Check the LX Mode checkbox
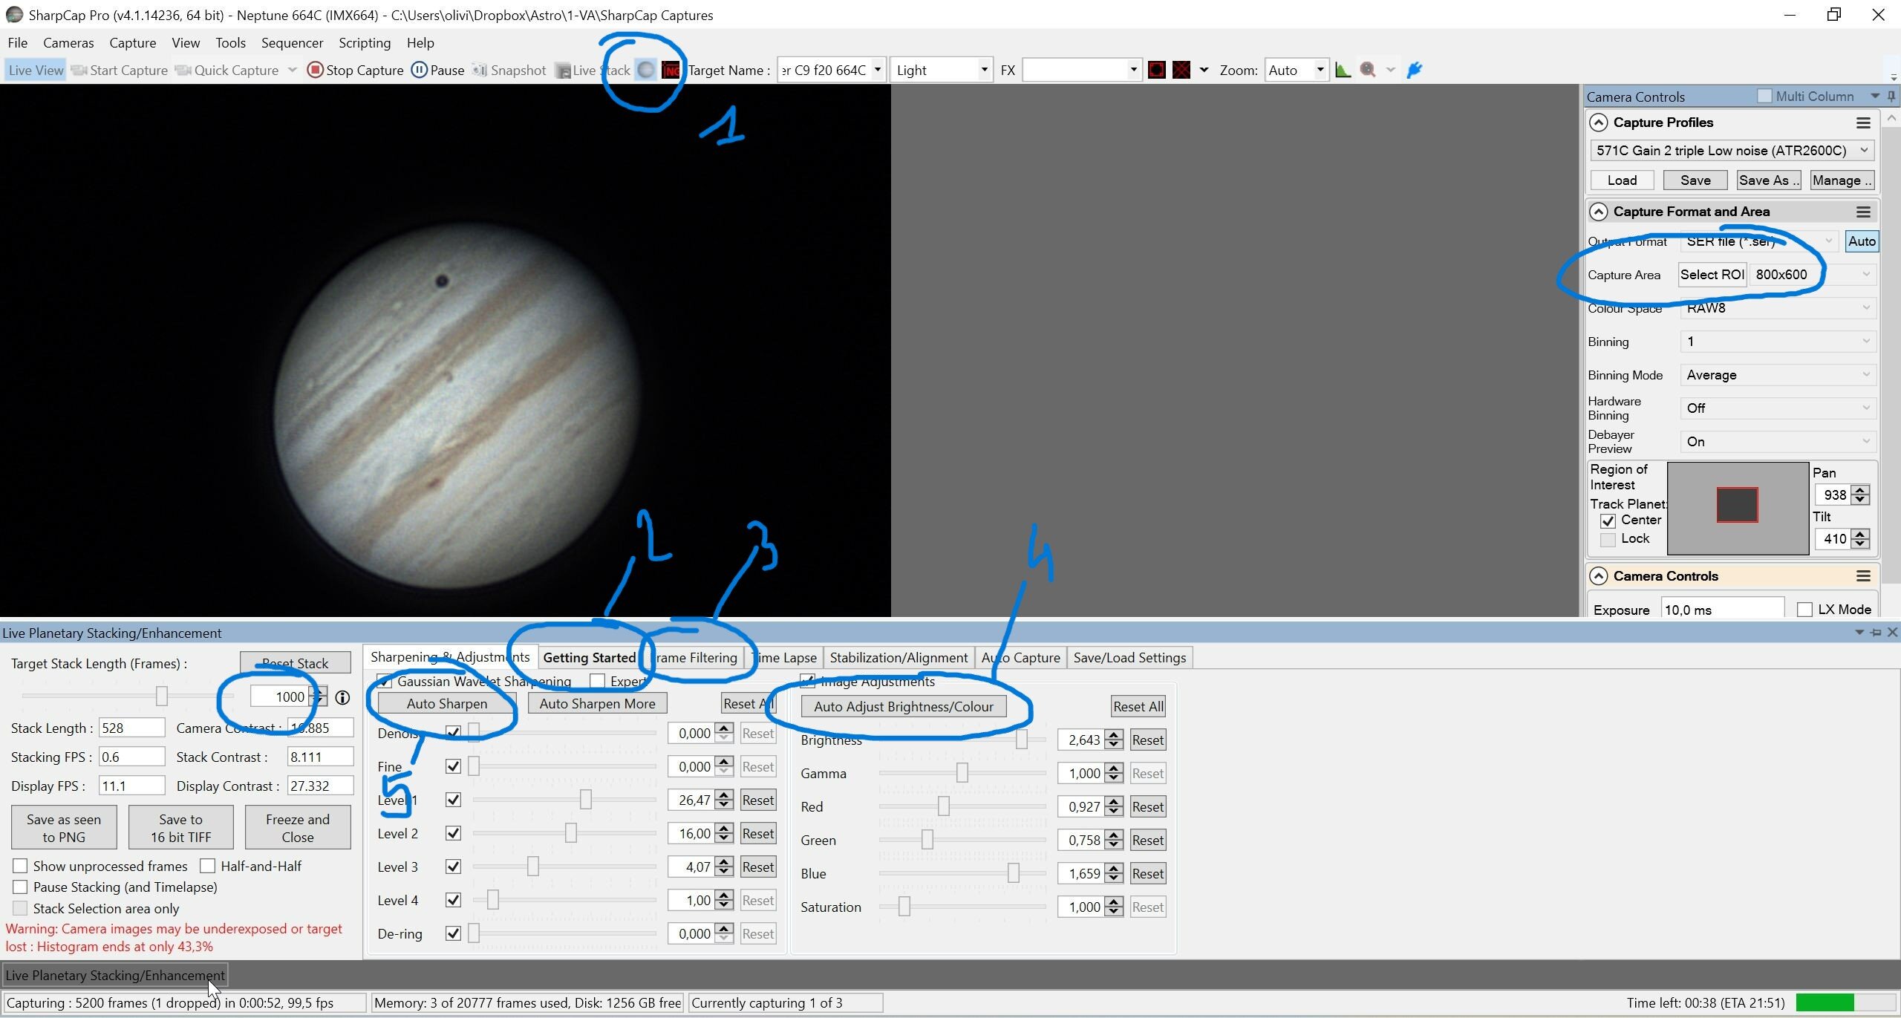The width and height of the screenshot is (1901, 1018). coord(1804,610)
